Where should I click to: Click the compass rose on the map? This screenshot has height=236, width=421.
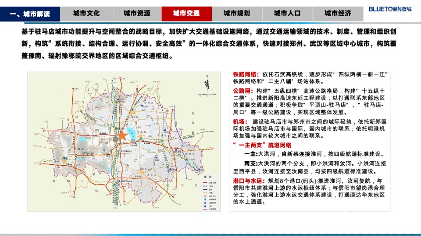207,84
